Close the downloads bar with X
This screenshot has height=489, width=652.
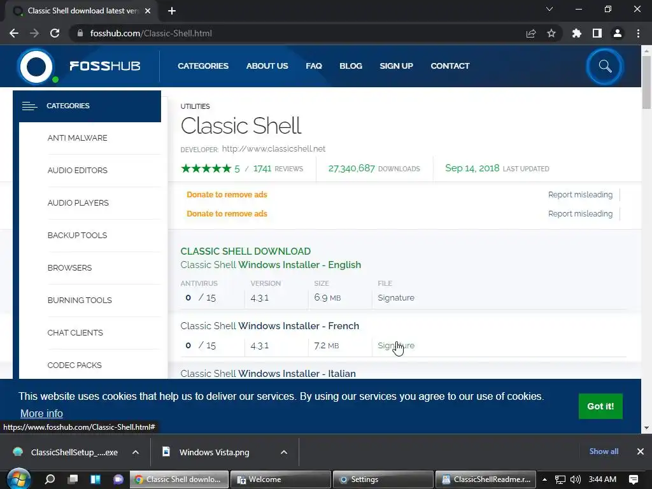[x=641, y=451]
